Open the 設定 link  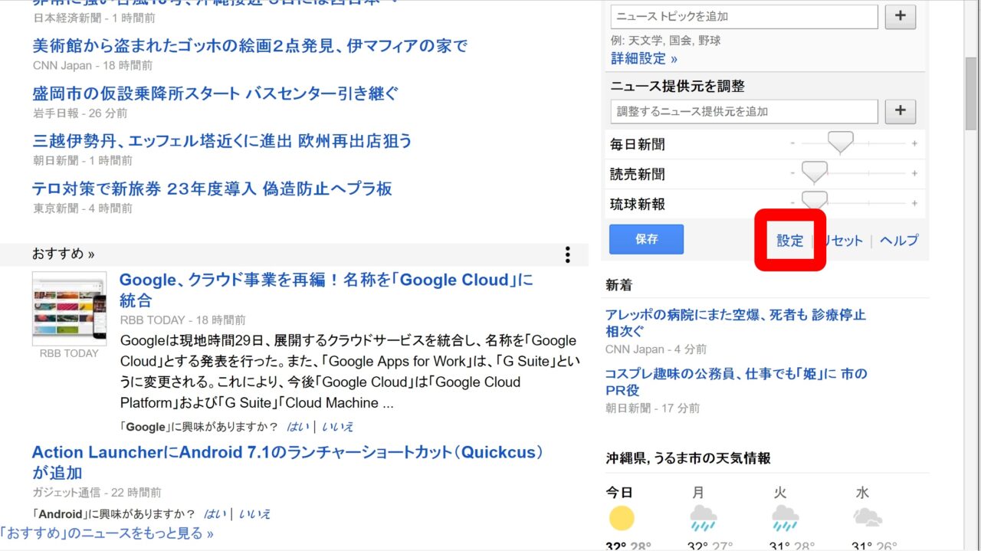[789, 241]
